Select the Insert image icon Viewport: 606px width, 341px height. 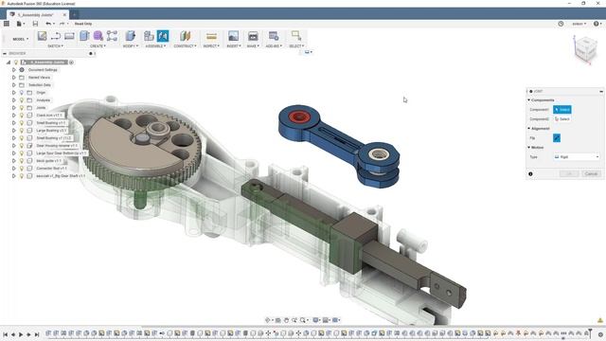point(234,36)
